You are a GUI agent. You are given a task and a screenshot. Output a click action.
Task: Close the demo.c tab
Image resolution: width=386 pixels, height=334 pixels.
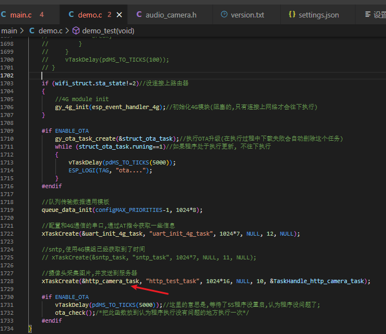click(x=119, y=15)
